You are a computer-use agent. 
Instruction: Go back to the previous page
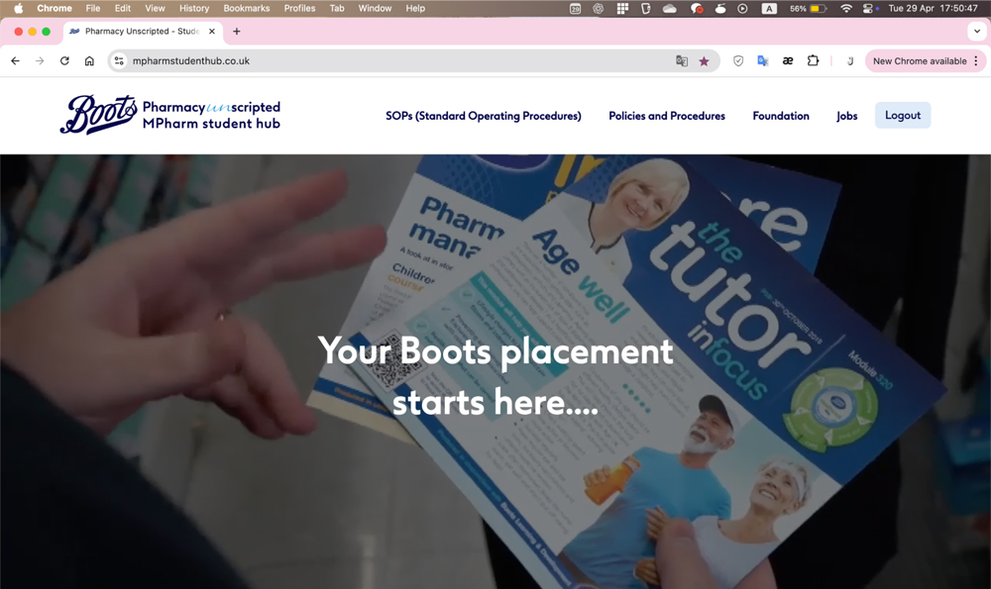coord(15,61)
